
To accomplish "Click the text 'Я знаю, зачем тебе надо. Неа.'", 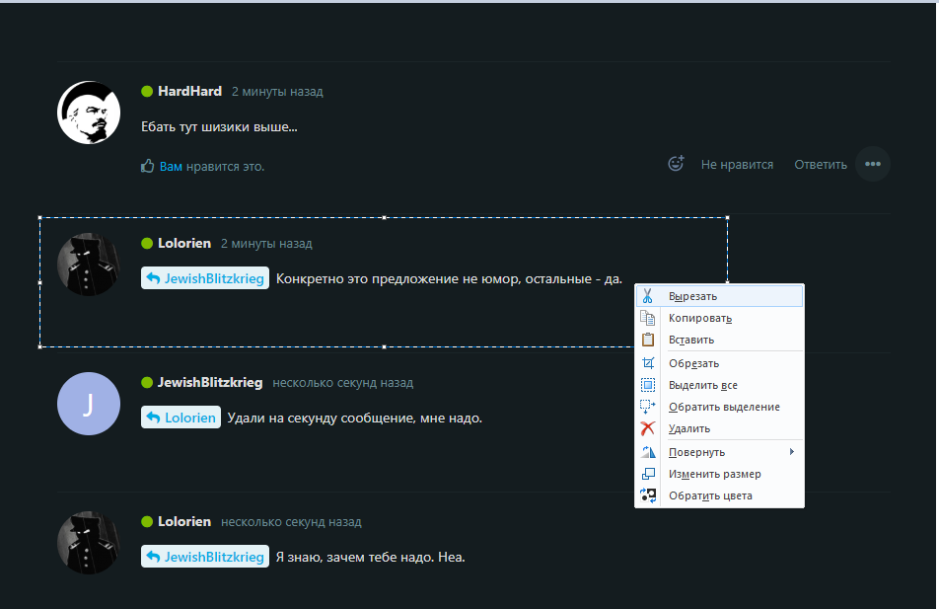I will coord(370,557).
